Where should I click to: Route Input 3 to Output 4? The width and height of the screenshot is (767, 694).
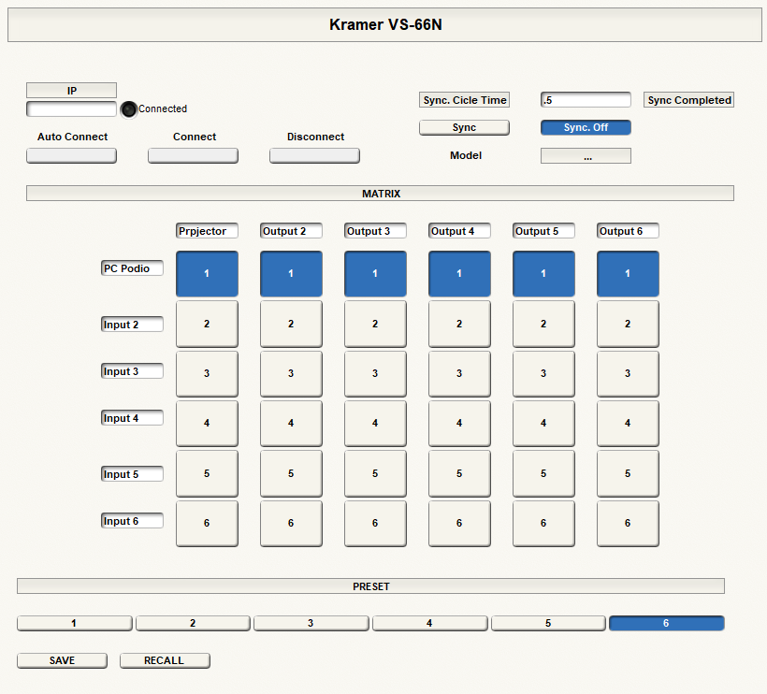click(x=459, y=373)
